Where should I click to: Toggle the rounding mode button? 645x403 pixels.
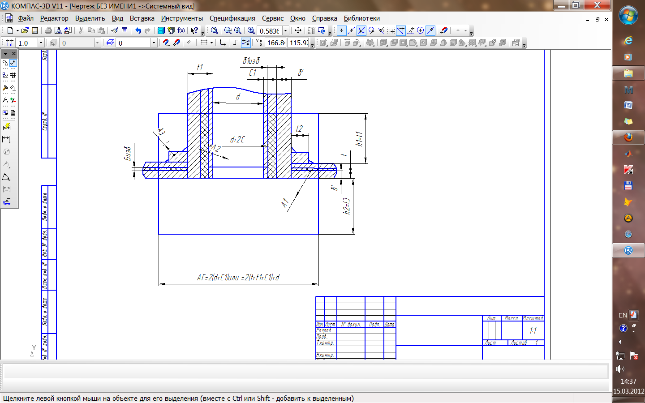click(x=236, y=43)
